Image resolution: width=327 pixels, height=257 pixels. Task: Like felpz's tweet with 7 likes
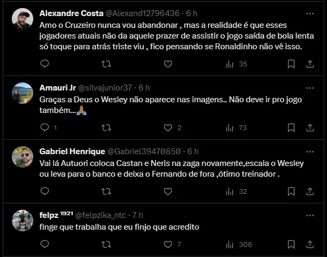tap(168, 245)
